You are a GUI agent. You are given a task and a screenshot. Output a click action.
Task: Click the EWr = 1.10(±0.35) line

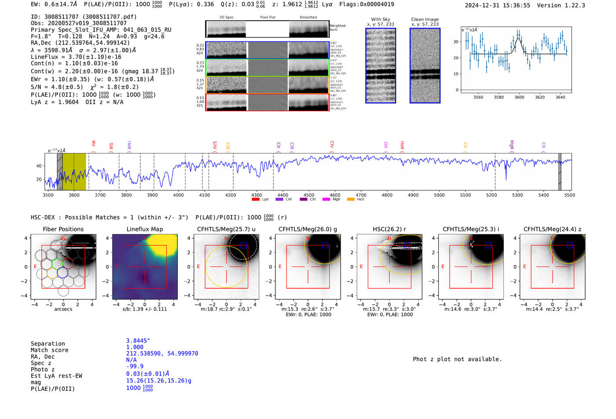pyautogui.click(x=92, y=79)
